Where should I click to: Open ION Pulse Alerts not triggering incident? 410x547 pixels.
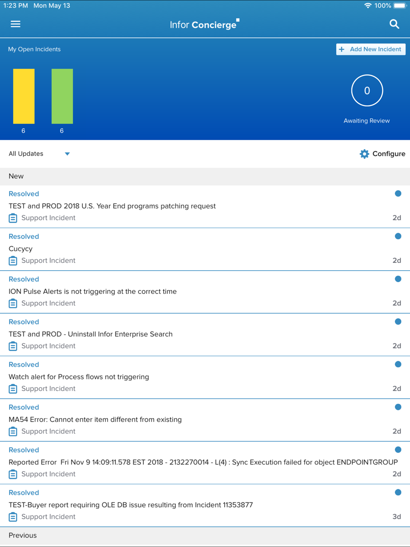click(205, 292)
